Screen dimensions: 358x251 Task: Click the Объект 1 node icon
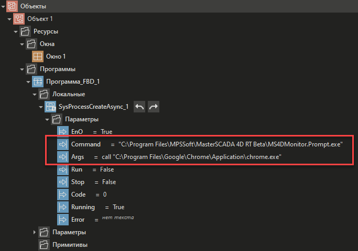click(x=19, y=19)
